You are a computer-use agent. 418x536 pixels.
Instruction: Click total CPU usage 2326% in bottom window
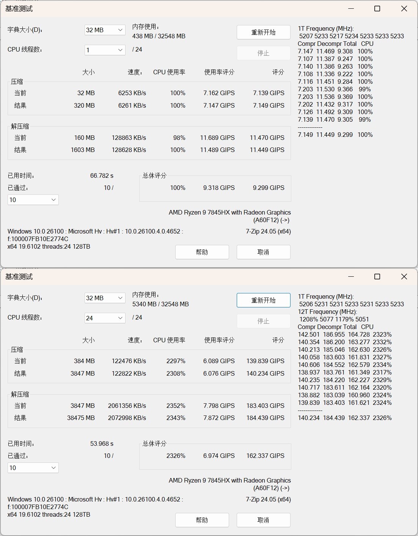coord(176,456)
